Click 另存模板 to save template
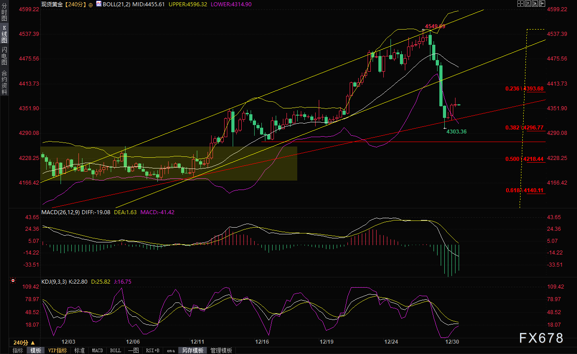 tap(192, 350)
